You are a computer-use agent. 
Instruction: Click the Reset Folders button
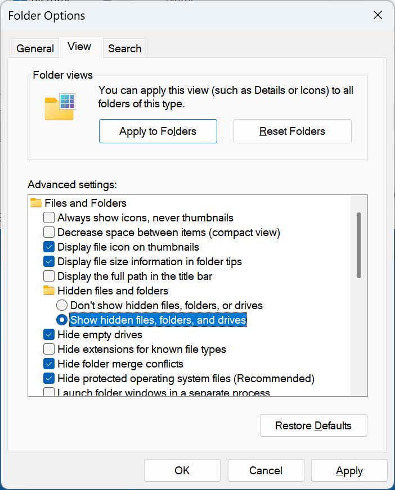[x=292, y=131]
